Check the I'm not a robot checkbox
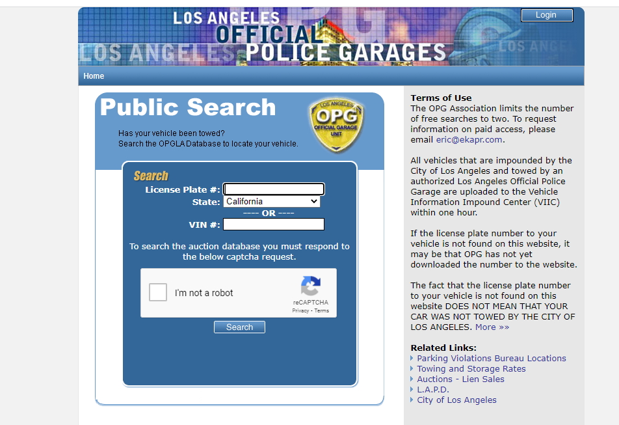619x425 pixels. pos(158,293)
